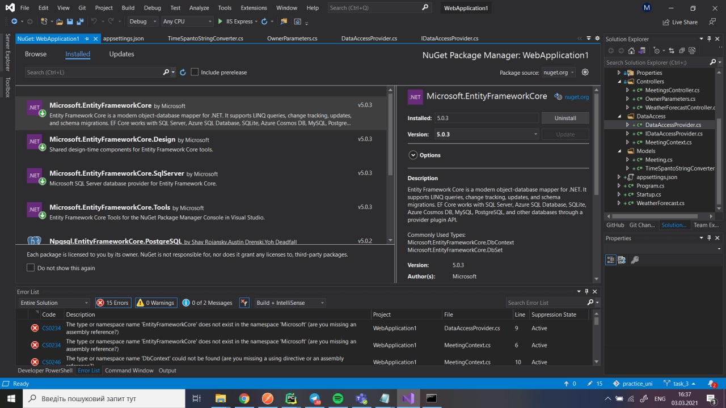Select MeetingContext.cs in Solution Explorer
Image resolution: width=726 pixels, height=408 pixels.
click(x=668, y=142)
